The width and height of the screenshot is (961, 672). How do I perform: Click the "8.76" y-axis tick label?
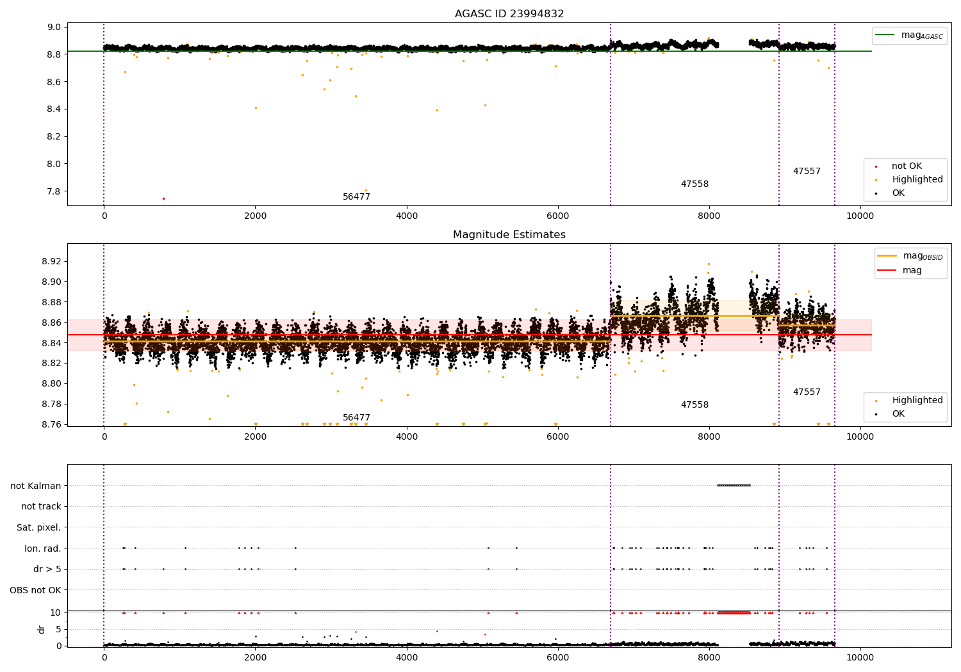[51, 425]
